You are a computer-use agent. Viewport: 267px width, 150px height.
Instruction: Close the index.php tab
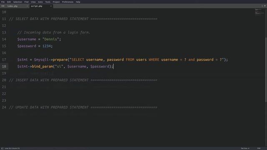27,6
